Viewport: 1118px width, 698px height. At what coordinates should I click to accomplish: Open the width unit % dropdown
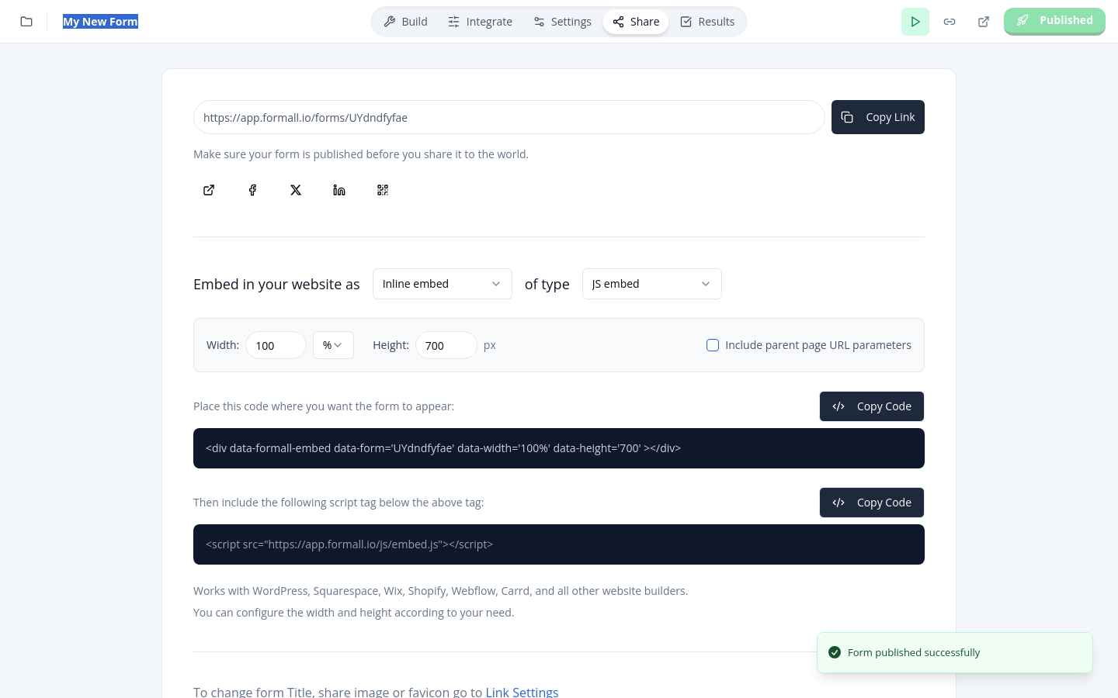pos(333,345)
